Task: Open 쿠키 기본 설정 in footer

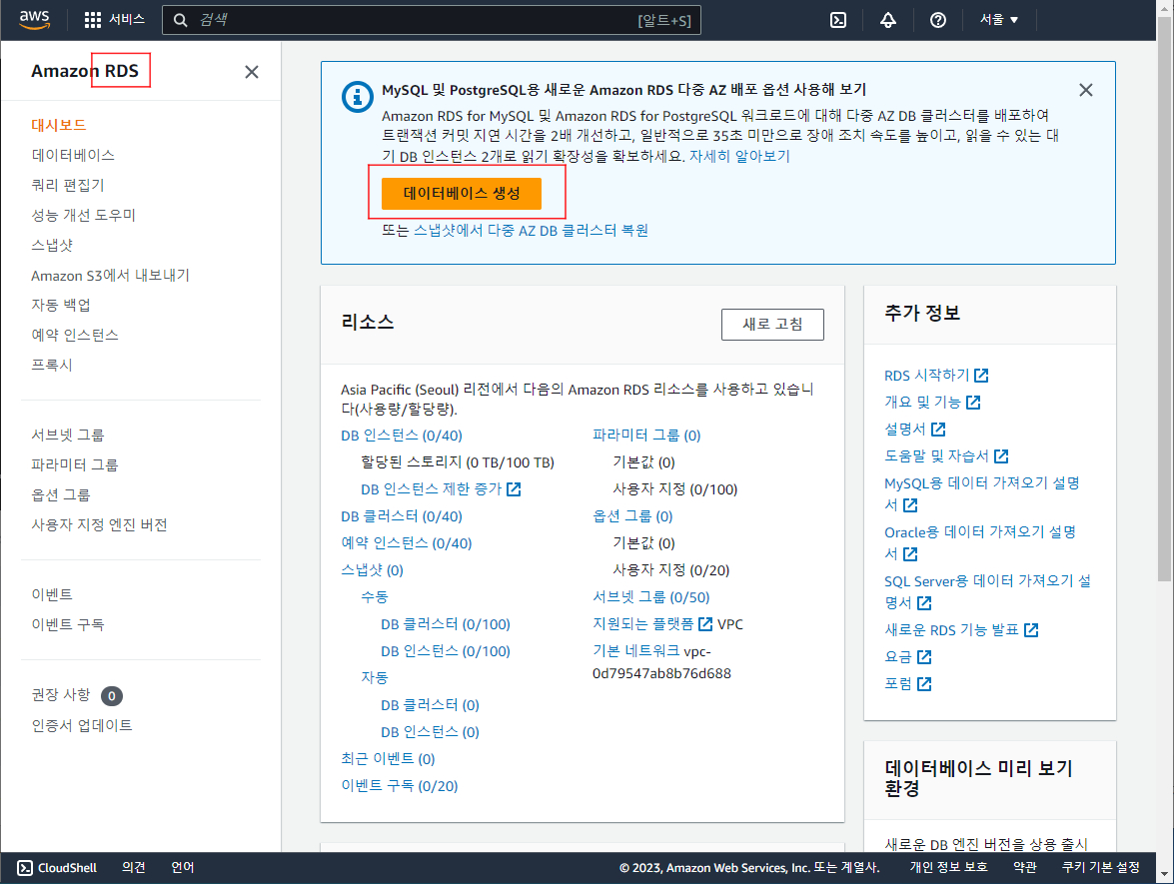Action: [x=1101, y=867]
